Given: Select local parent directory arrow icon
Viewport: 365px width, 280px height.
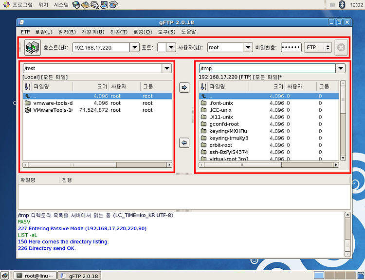Looking at the screenshot, I should point(28,96).
